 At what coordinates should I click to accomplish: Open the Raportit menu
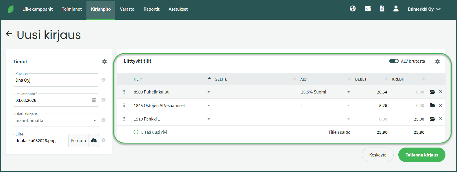coord(151,9)
